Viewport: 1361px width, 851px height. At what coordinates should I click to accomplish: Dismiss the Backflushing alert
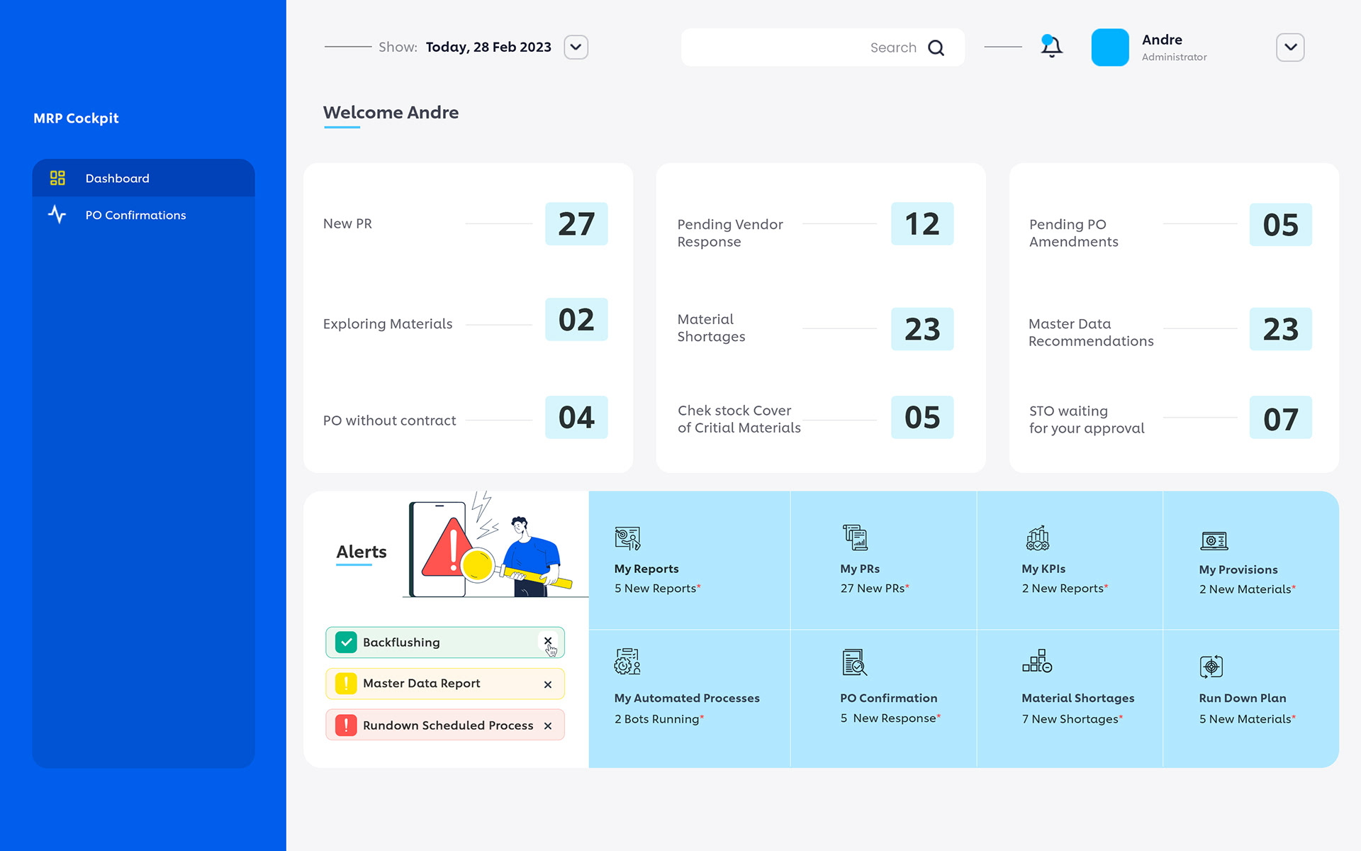point(547,641)
